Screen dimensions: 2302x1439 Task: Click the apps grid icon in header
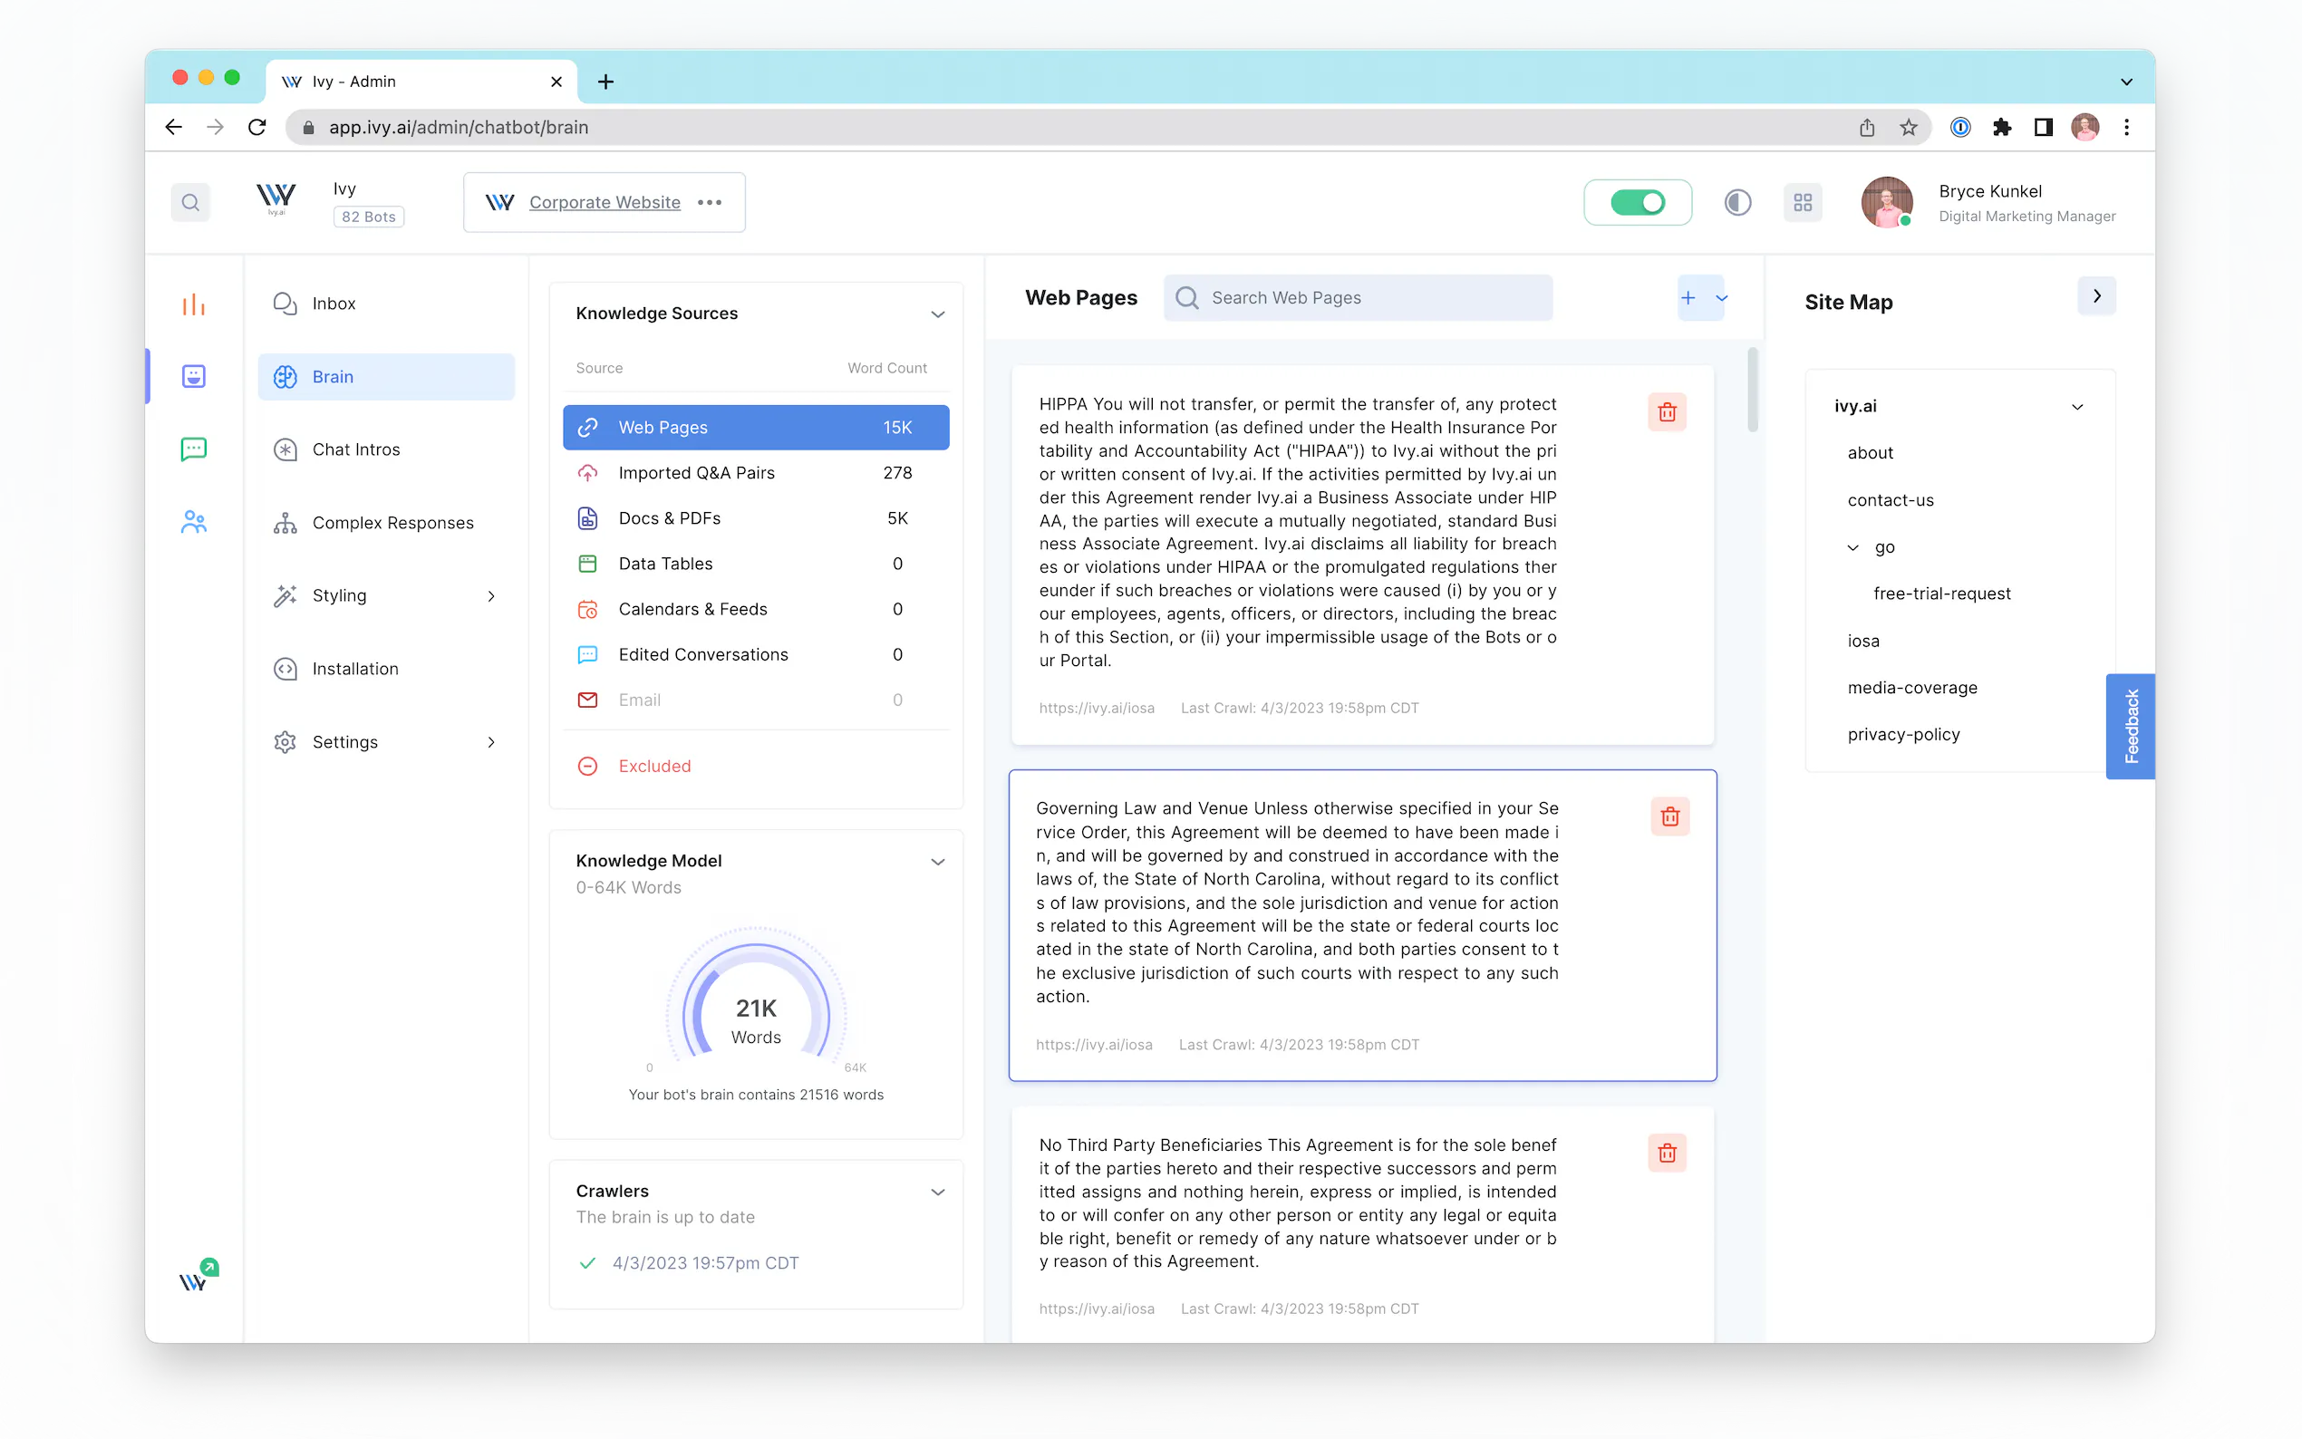click(x=1803, y=203)
